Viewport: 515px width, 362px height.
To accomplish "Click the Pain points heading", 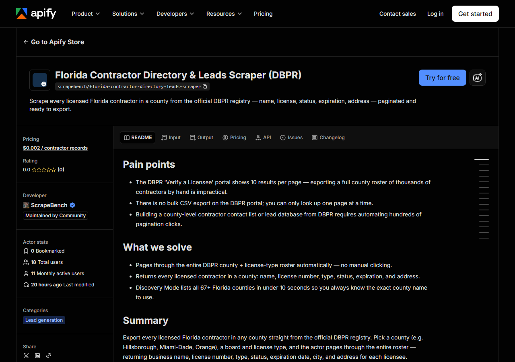I will pyautogui.click(x=149, y=165).
